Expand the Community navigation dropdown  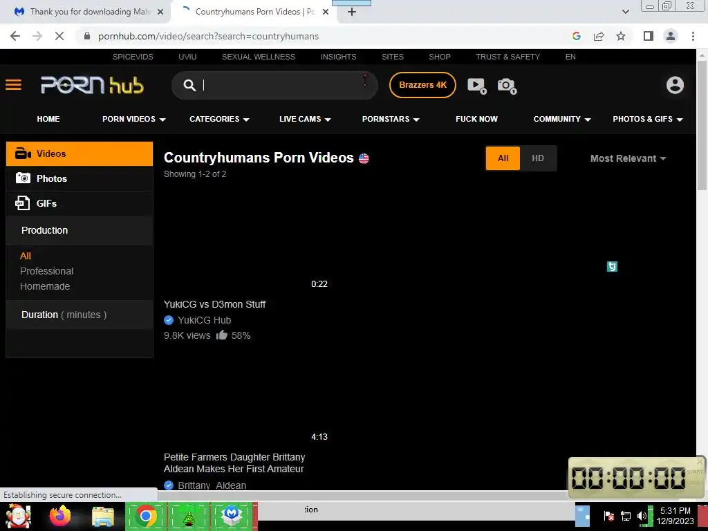[x=561, y=119]
